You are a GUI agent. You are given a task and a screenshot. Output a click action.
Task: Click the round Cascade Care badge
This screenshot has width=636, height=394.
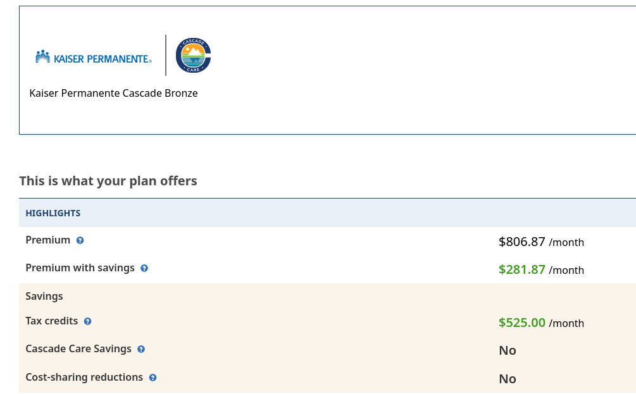point(193,56)
